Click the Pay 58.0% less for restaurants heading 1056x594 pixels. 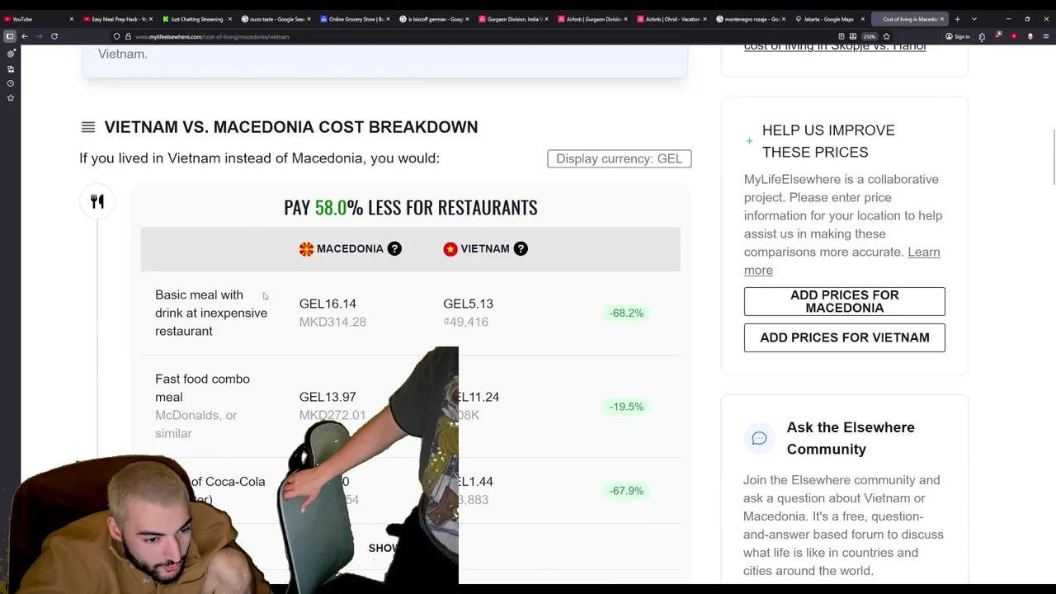[411, 207]
